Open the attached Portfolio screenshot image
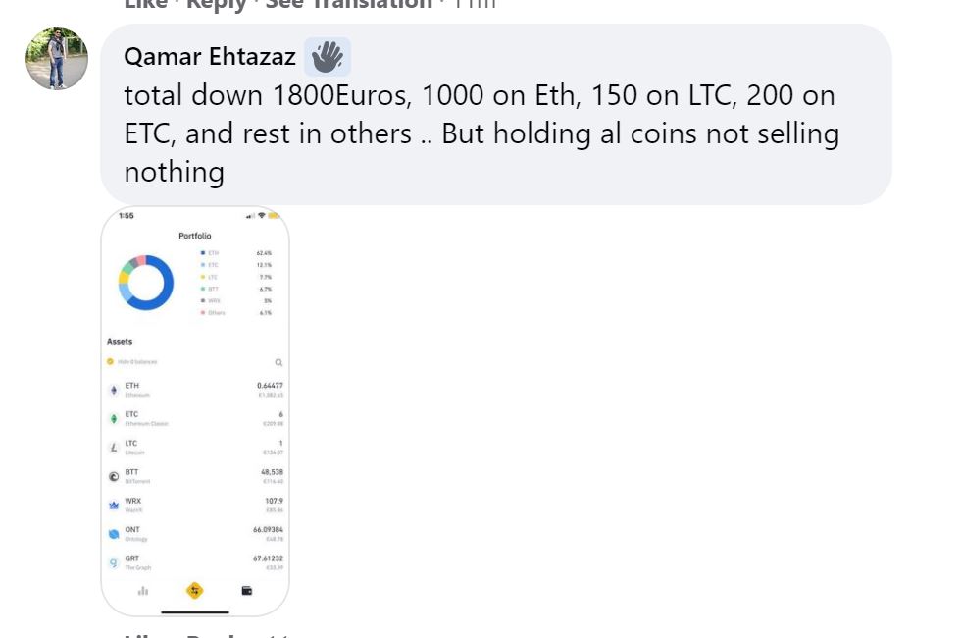The image size is (962, 638). [x=195, y=411]
